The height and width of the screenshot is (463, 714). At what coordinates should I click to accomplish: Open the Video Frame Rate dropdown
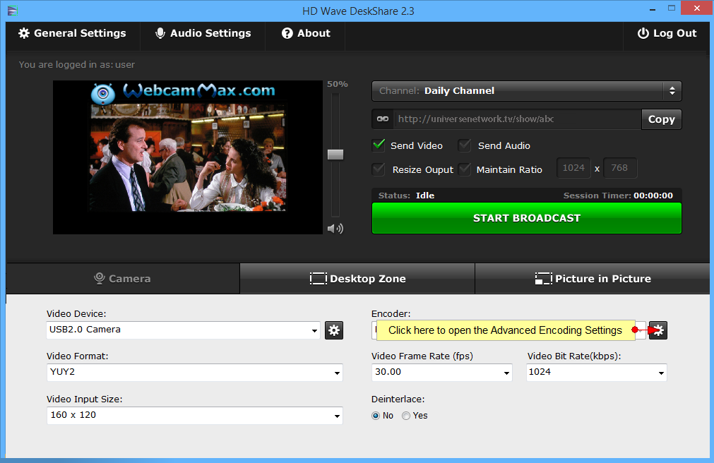441,373
